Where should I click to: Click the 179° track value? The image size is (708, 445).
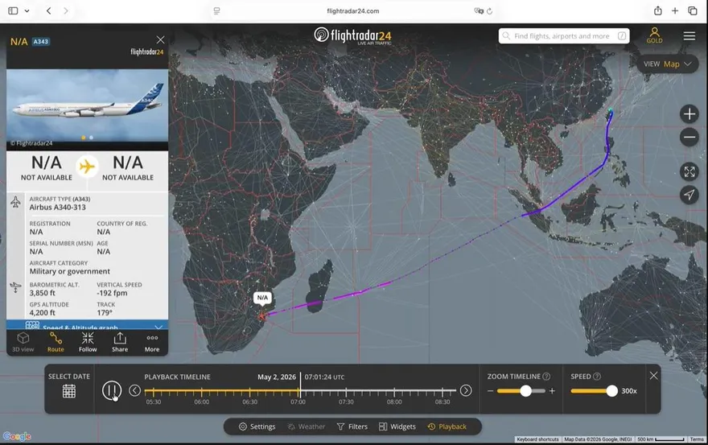pos(105,313)
